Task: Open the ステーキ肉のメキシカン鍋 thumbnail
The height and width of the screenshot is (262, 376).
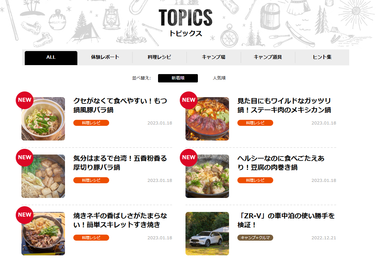Action: (x=207, y=119)
